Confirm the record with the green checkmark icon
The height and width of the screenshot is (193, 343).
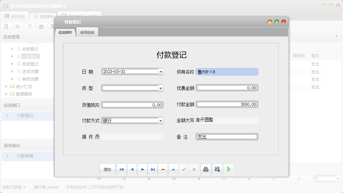(x=184, y=169)
